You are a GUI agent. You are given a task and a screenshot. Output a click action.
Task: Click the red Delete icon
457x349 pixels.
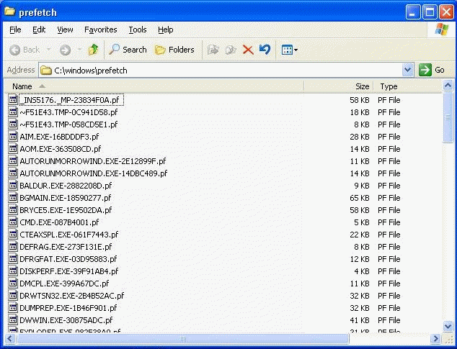tap(248, 50)
